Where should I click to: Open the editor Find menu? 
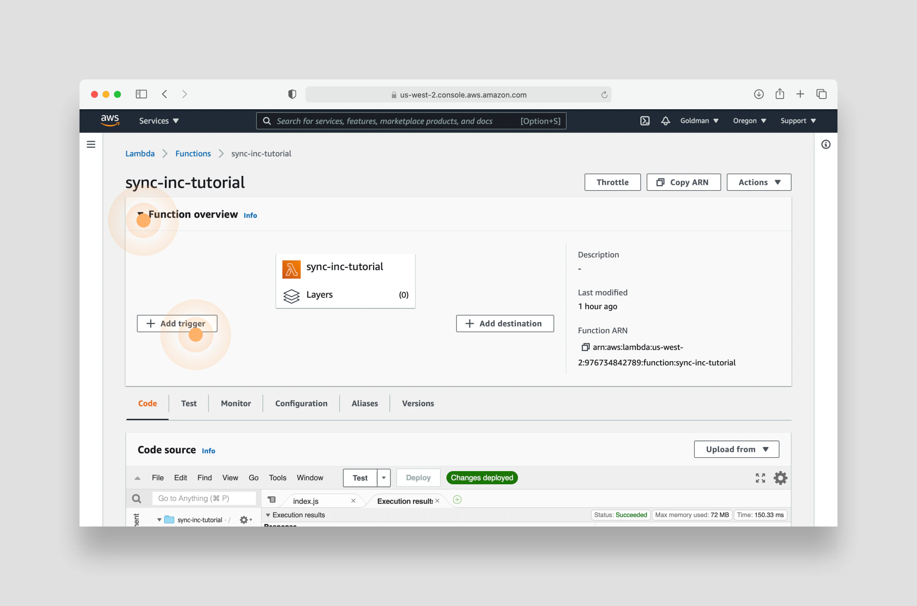point(205,478)
